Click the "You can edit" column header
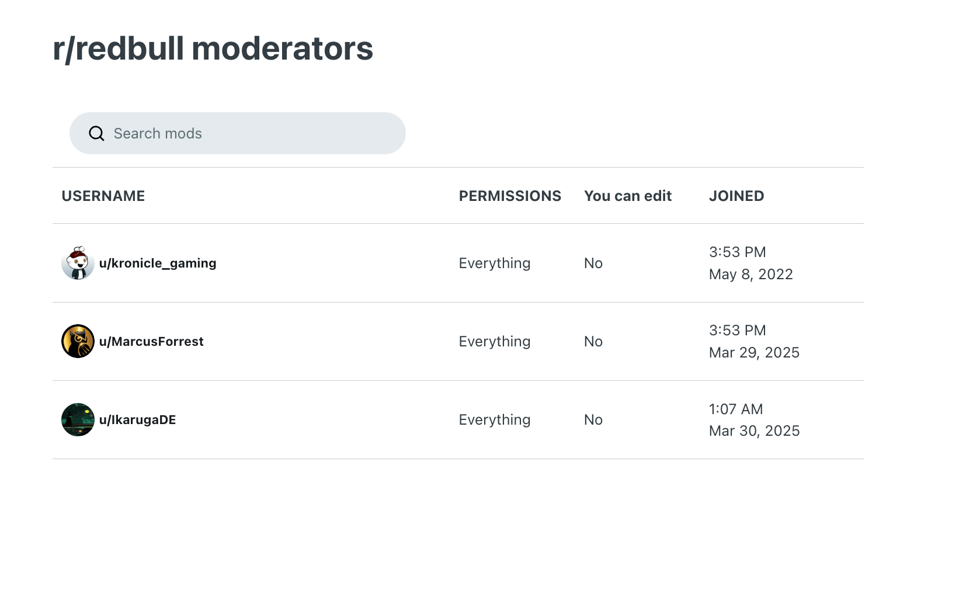 pos(628,196)
